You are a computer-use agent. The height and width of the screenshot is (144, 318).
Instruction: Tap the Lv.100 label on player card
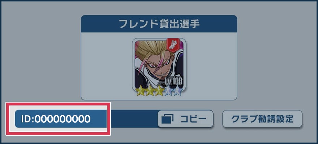(x=173, y=81)
